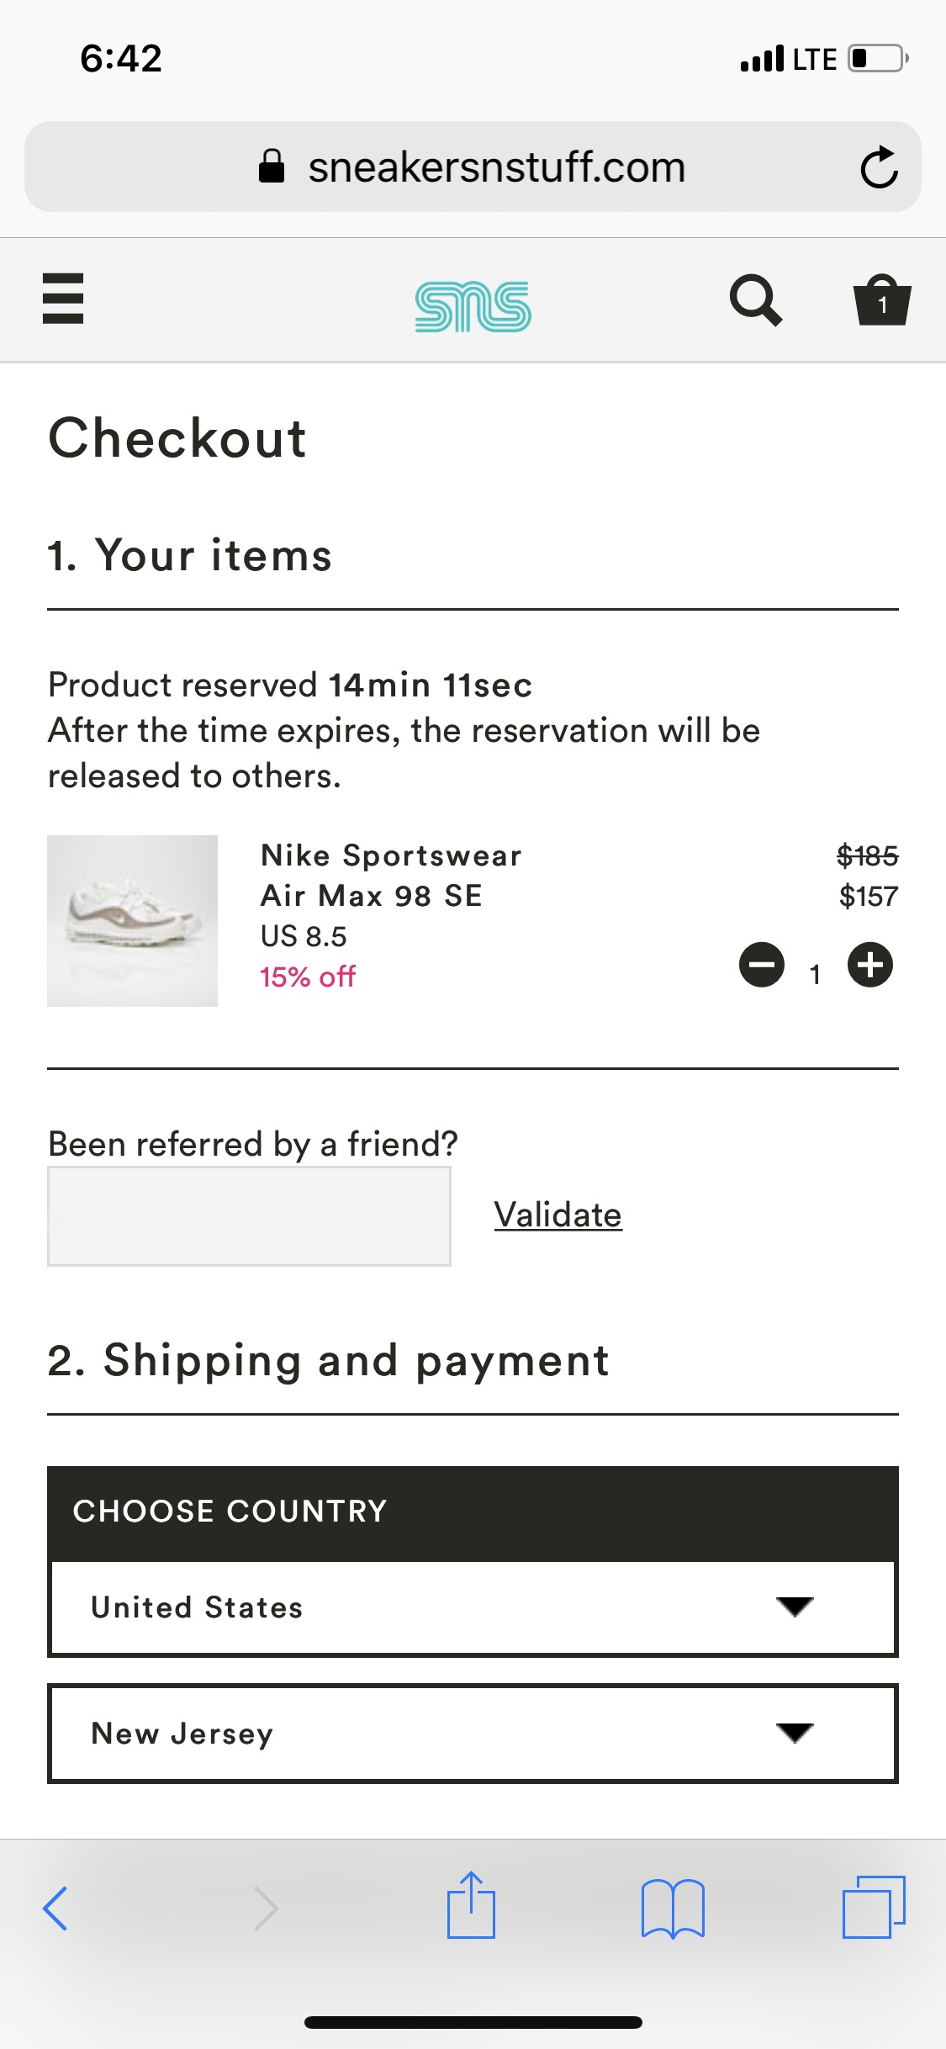
Task: Tap the SNS logo
Action: [x=473, y=305]
